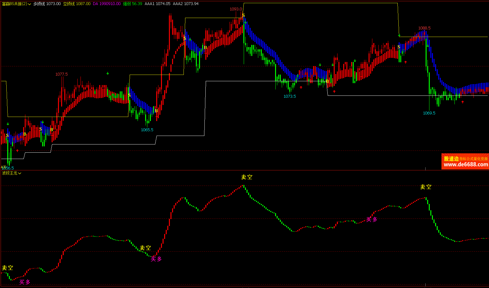The image size is (489, 288).
Task: Click the topmost 卖空 signal in lower panel
Action: click(x=247, y=177)
